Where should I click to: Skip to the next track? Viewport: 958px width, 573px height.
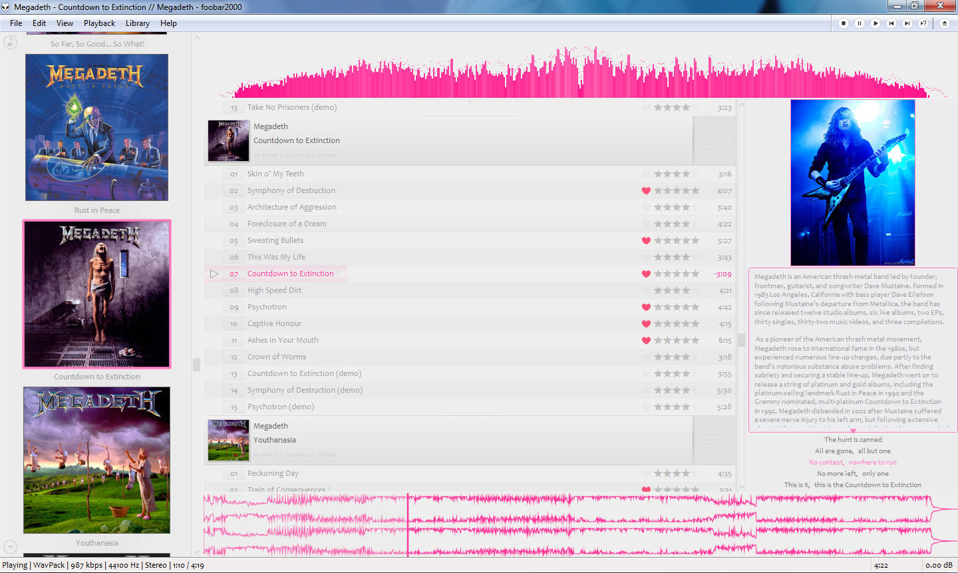(907, 23)
